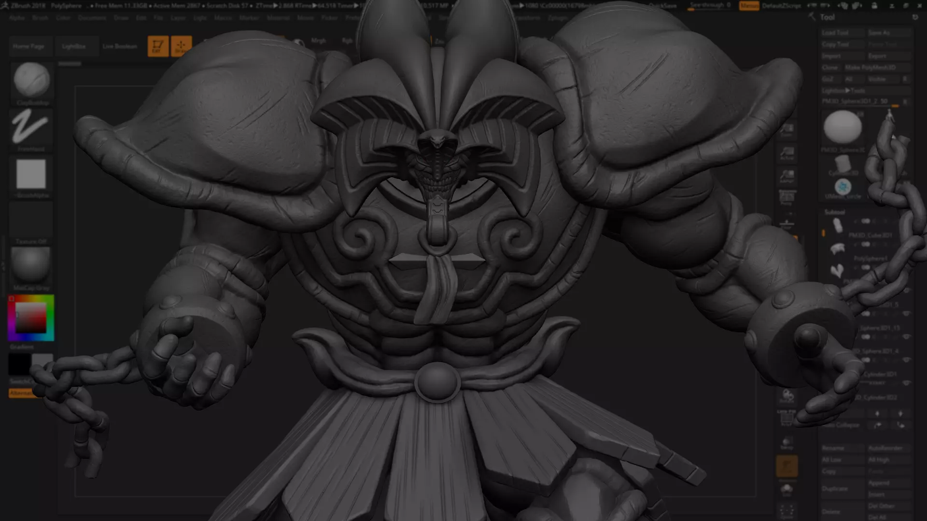This screenshot has width=927, height=521.
Task: Toggle the Line Fill PolyF icon
Action: 787,418
